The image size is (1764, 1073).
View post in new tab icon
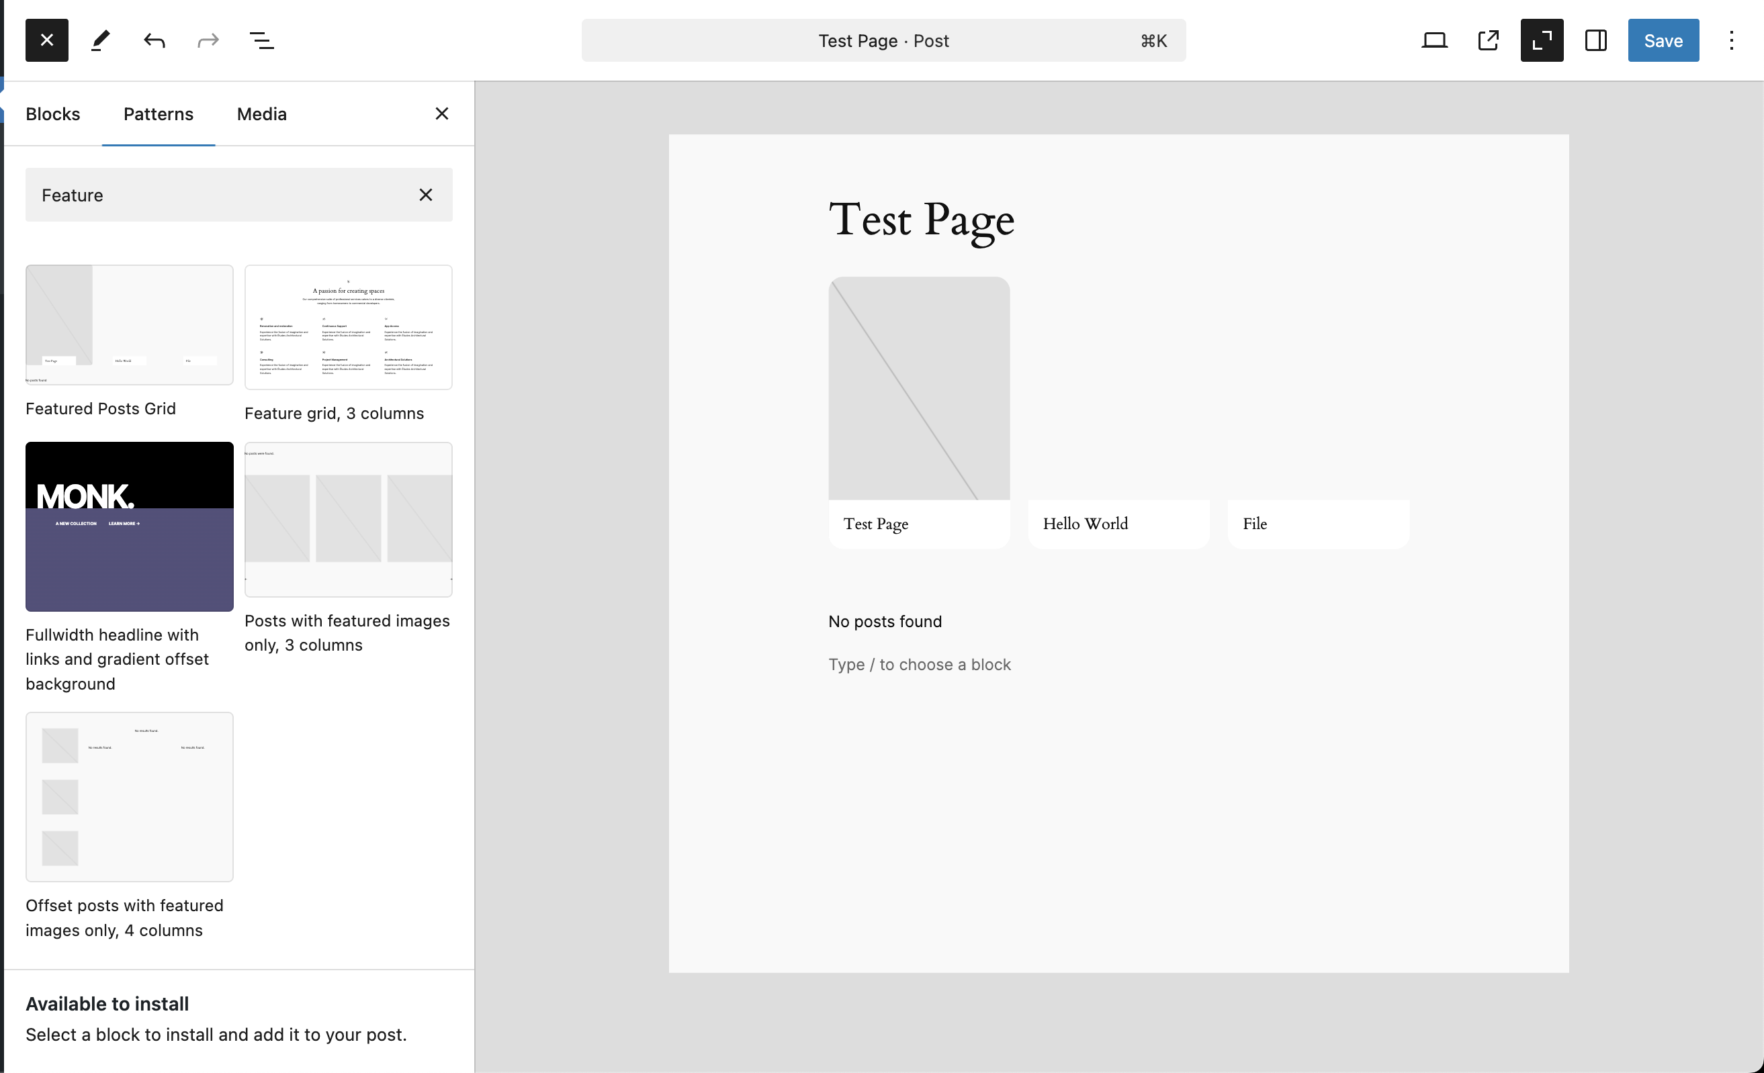click(1488, 40)
